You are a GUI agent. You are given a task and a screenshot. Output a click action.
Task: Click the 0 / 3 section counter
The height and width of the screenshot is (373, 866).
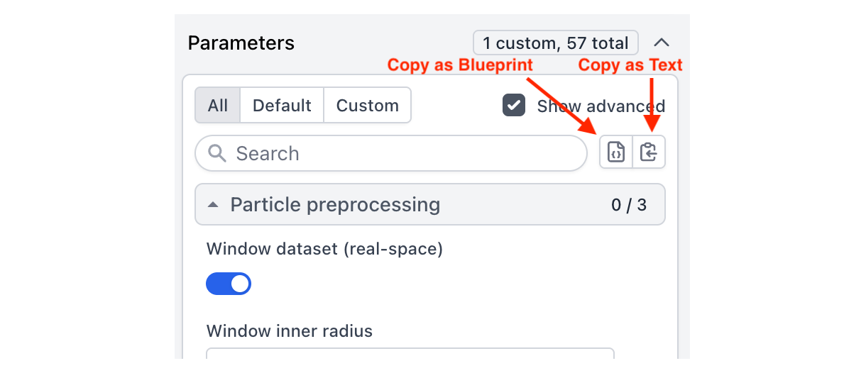tap(629, 205)
